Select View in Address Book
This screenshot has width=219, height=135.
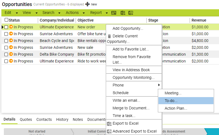coord(134,70)
